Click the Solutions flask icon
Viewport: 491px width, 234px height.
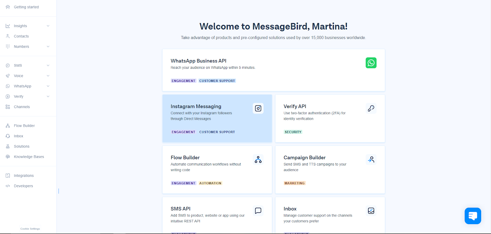pos(8,146)
